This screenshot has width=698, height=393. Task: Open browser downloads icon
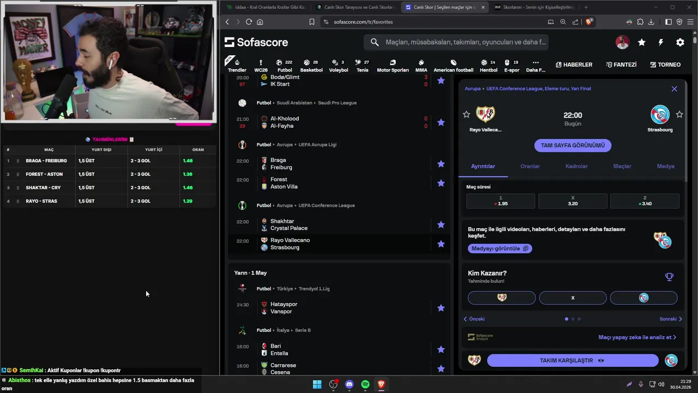(651, 22)
